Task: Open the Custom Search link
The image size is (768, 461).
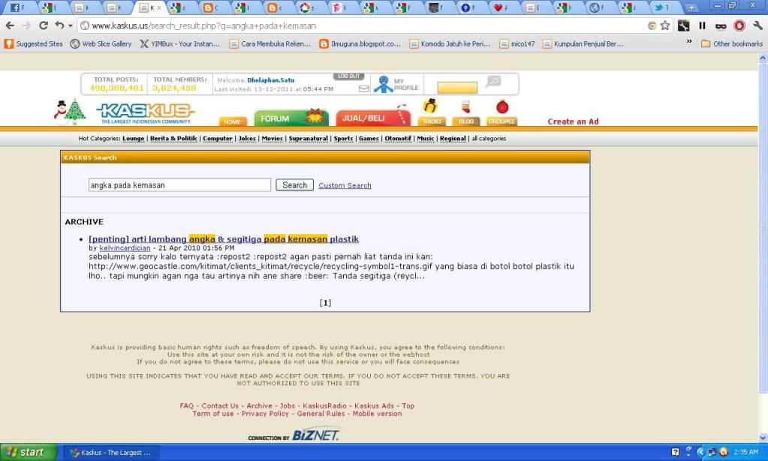Action: coord(345,185)
